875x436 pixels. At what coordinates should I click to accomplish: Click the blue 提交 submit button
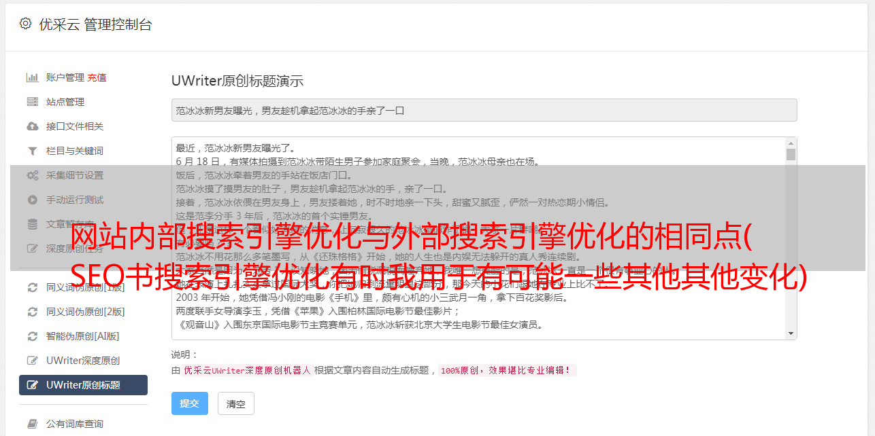(189, 403)
